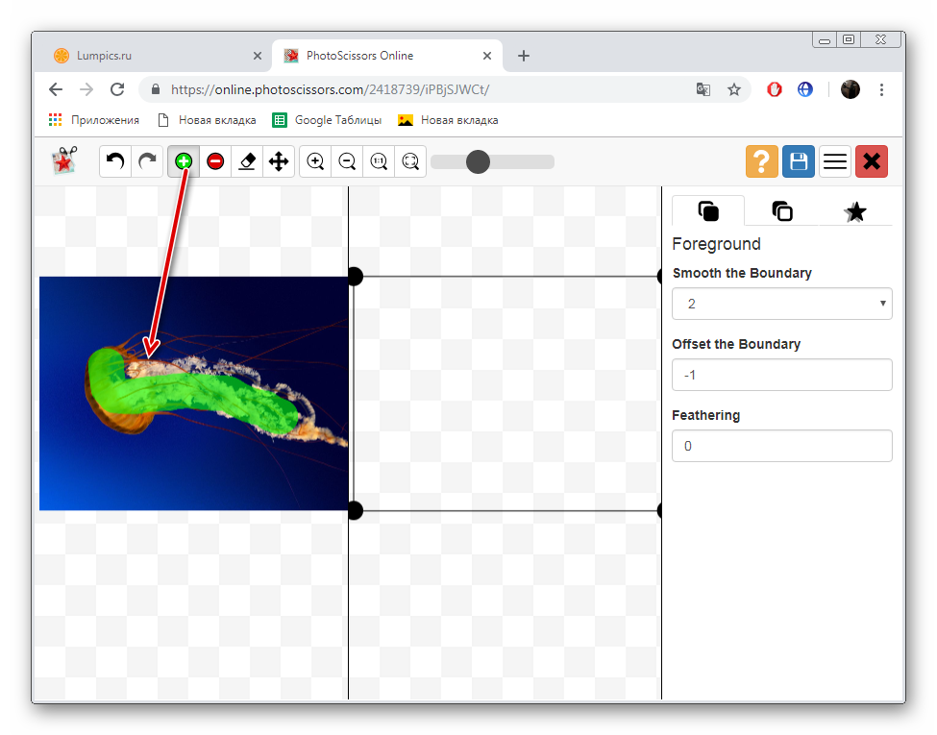
Task: Click the blue globe extension icon
Action: pos(805,89)
